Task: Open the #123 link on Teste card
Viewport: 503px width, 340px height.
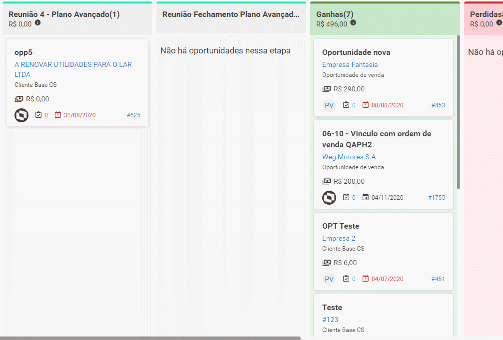Action: [330, 320]
